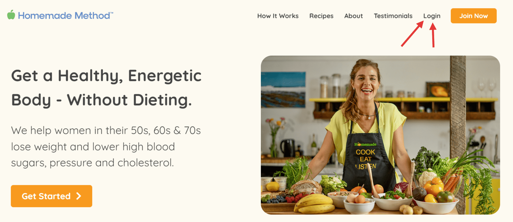Click the Login link
The width and height of the screenshot is (513, 222).
(x=432, y=16)
